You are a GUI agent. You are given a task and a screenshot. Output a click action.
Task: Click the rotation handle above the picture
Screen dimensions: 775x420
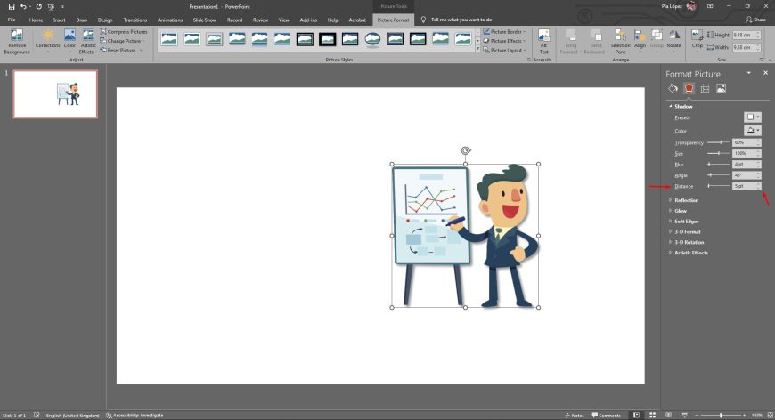point(466,150)
